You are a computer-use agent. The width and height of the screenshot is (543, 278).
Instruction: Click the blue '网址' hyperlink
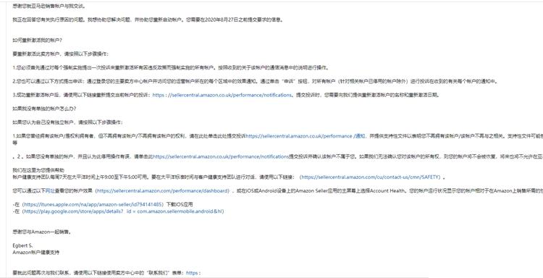pos(50,190)
